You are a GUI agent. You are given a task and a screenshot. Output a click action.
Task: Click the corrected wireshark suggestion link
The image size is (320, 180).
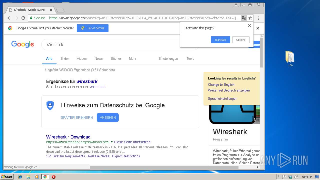(x=87, y=81)
